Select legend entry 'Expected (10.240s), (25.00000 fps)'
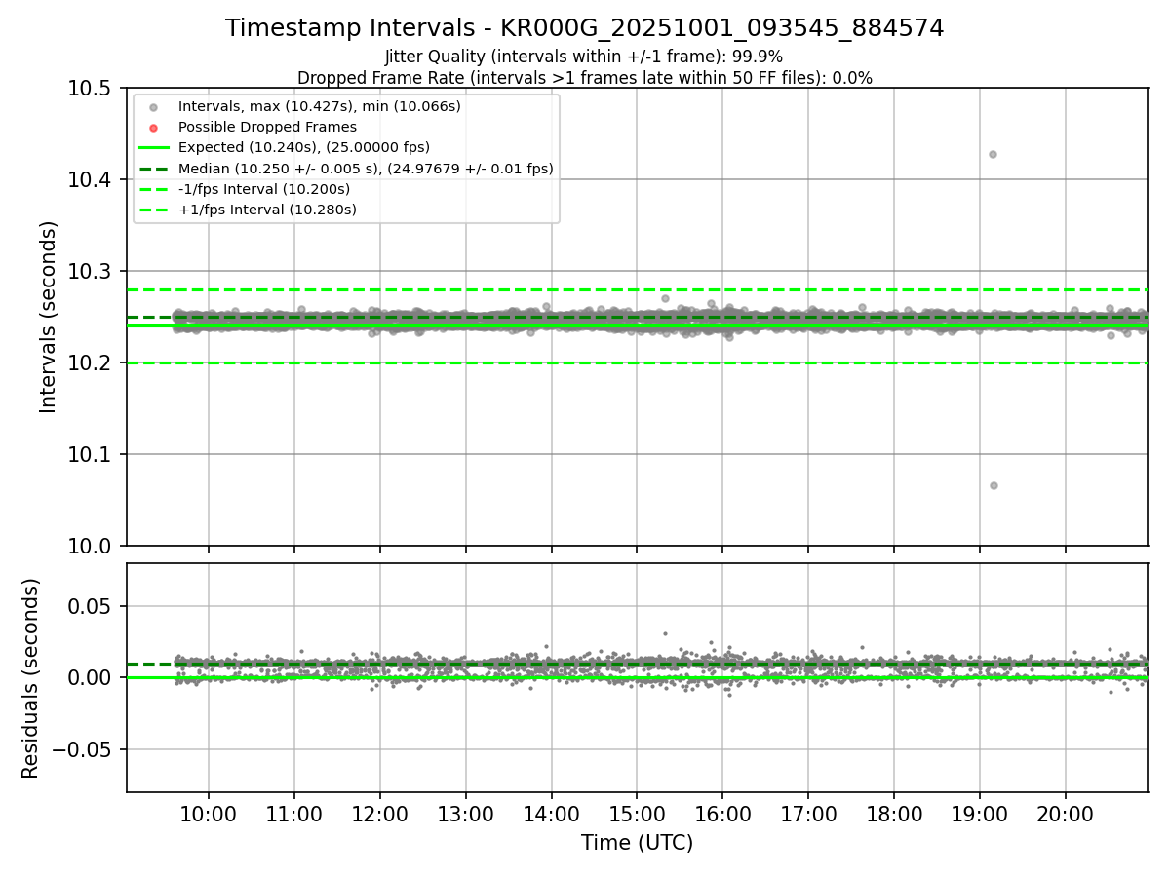Image resolution: width=1170 pixels, height=877 pixels. [304, 147]
